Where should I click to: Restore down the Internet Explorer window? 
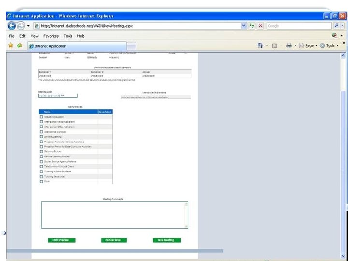[x=334, y=16]
